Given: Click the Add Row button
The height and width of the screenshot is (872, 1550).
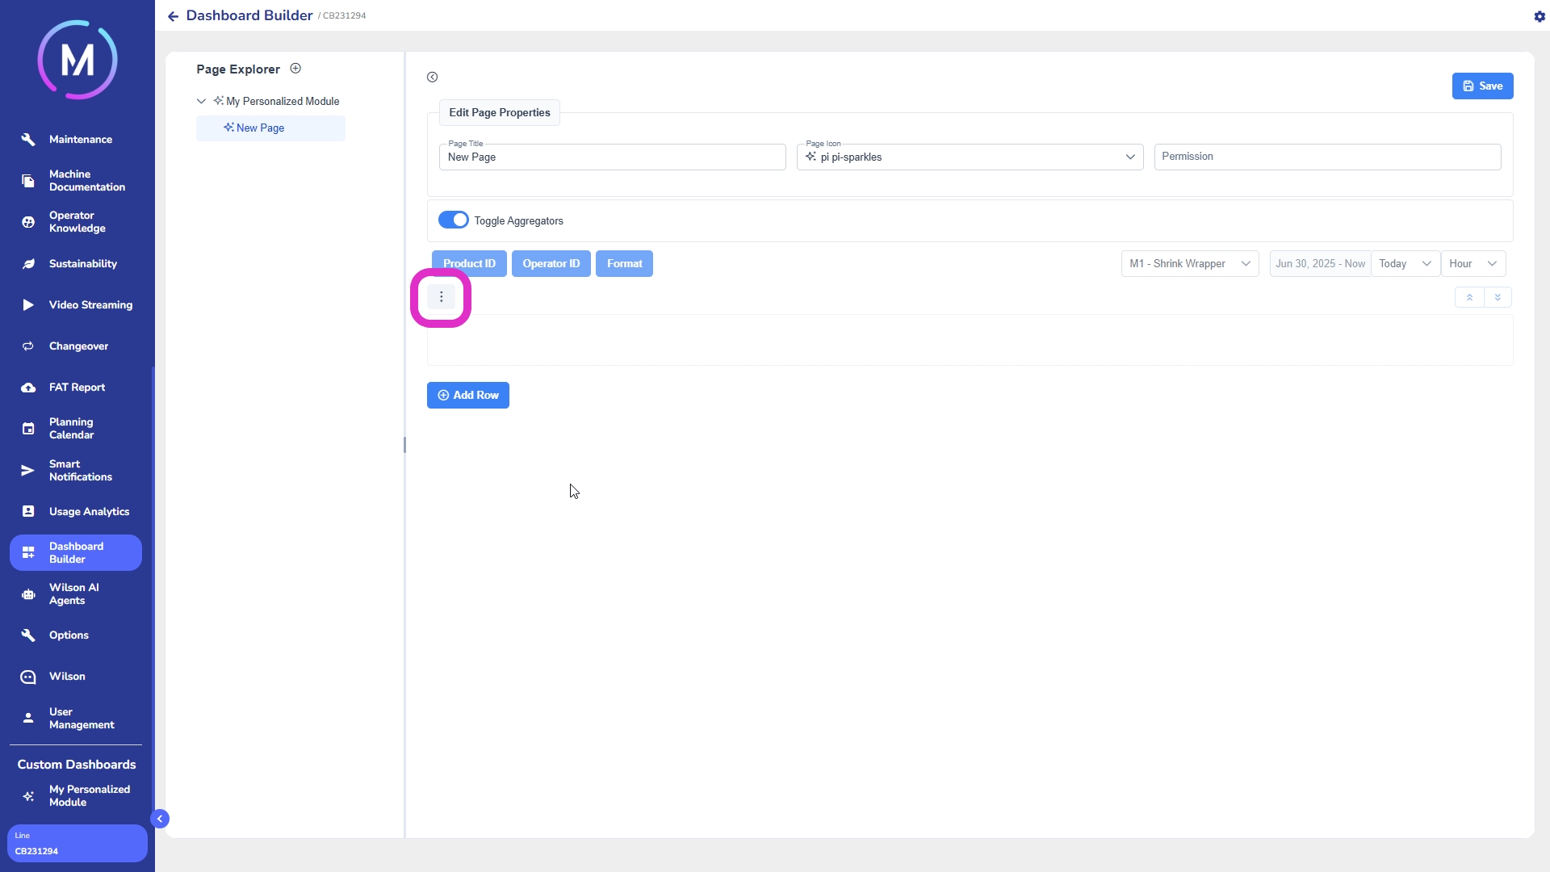Looking at the screenshot, I should click(x=467, y=395).
